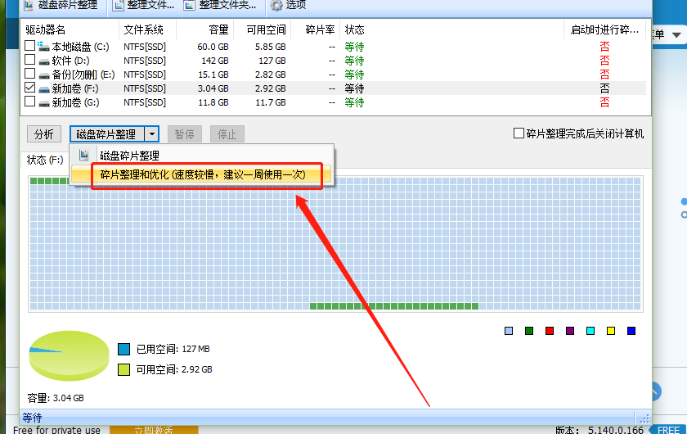Switch to the 整理文件 tab
Viewport: 687px width, 434px height.
point(144,5)
